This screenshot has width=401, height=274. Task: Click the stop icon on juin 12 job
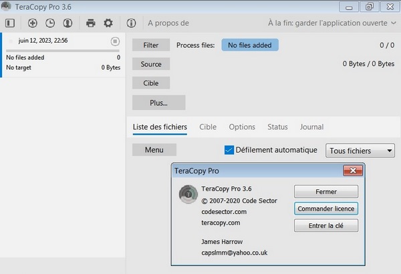[x=115, y=41]
